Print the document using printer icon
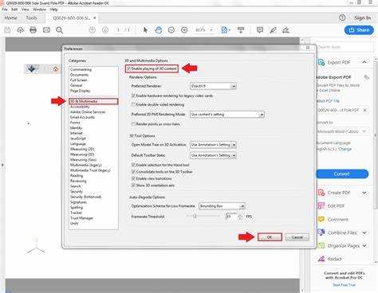378x293 pixels. tap(33, 30)
